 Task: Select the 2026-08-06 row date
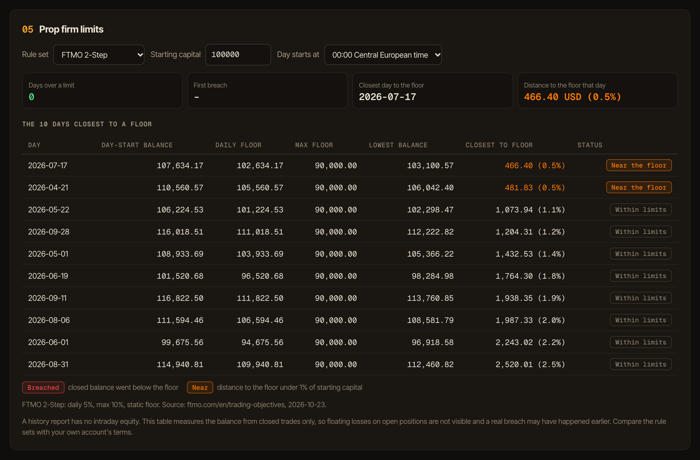coord(49,320)
